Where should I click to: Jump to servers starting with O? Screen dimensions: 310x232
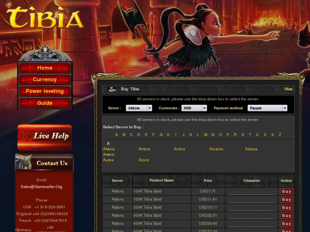click(220, 135)
